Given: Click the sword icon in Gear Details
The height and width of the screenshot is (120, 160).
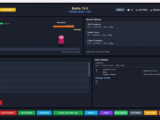Looking at the screenshot, I should 97,70.
